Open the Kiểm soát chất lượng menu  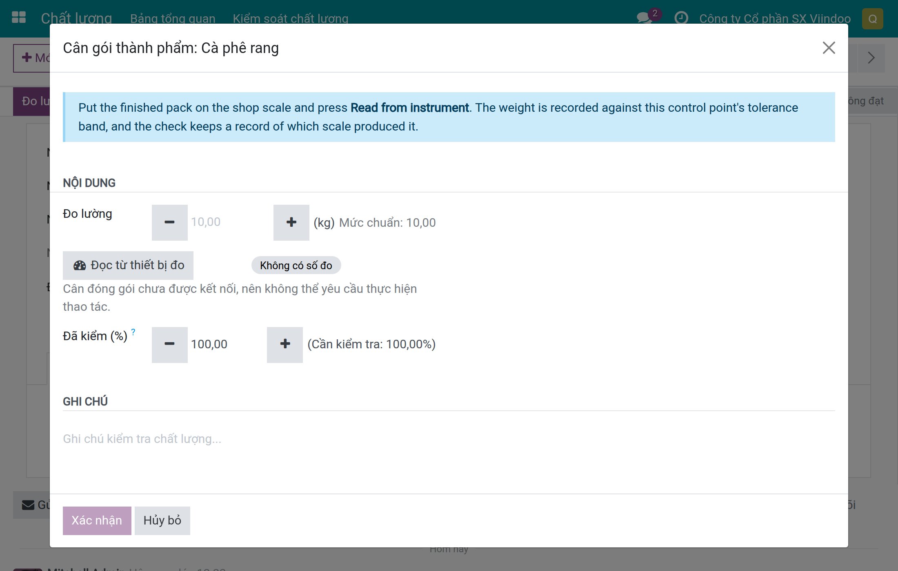(290, 18)
